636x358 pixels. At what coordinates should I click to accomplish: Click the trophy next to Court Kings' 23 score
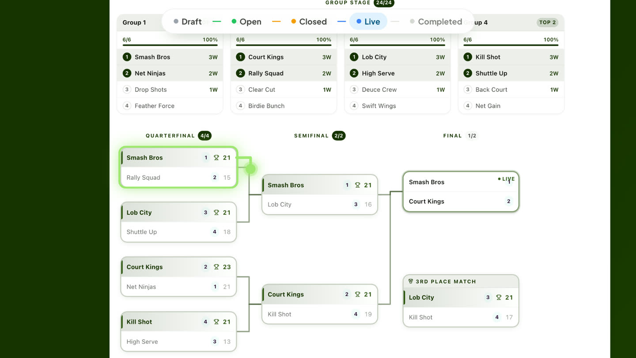pos(216,267)
